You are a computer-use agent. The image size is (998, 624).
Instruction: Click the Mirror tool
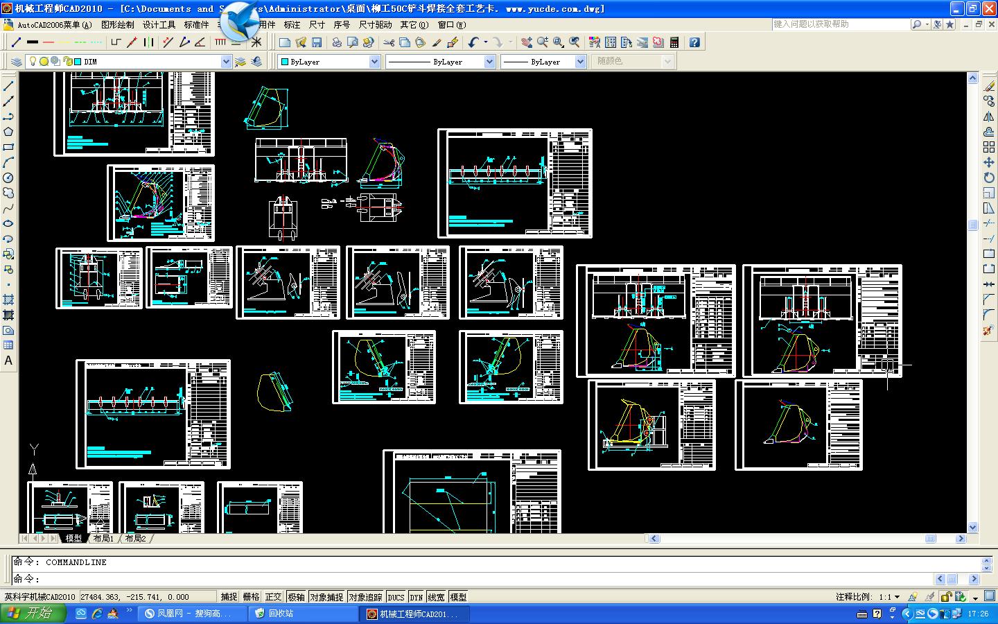click(x=989, y=116)
